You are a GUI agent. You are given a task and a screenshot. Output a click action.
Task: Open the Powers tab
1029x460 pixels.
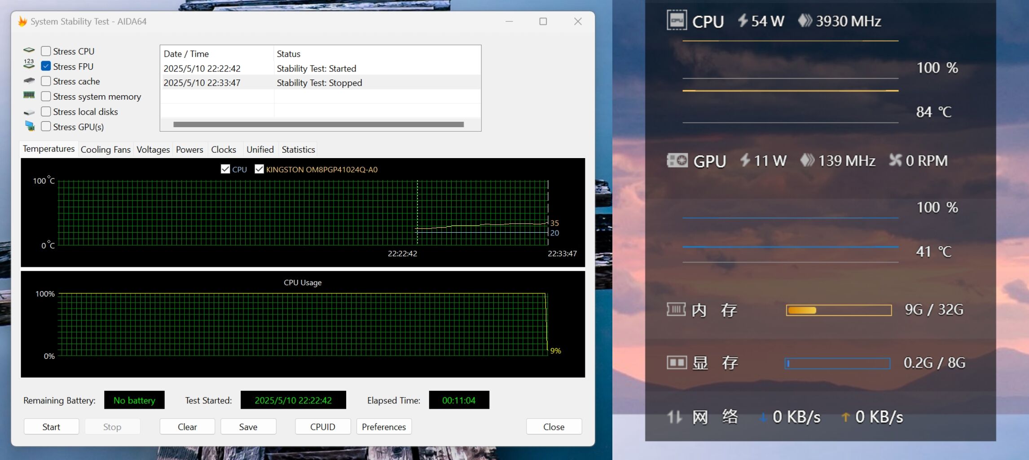tap(189, 150)
